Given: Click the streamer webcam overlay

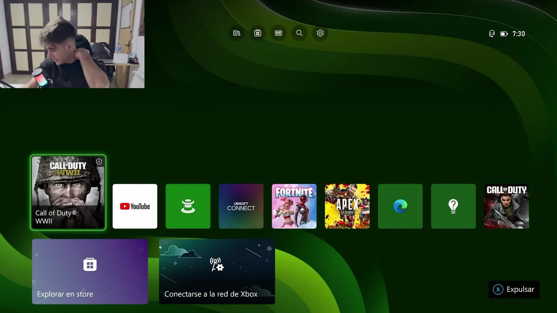Looking at the screenshot, I should pos(72,44).
